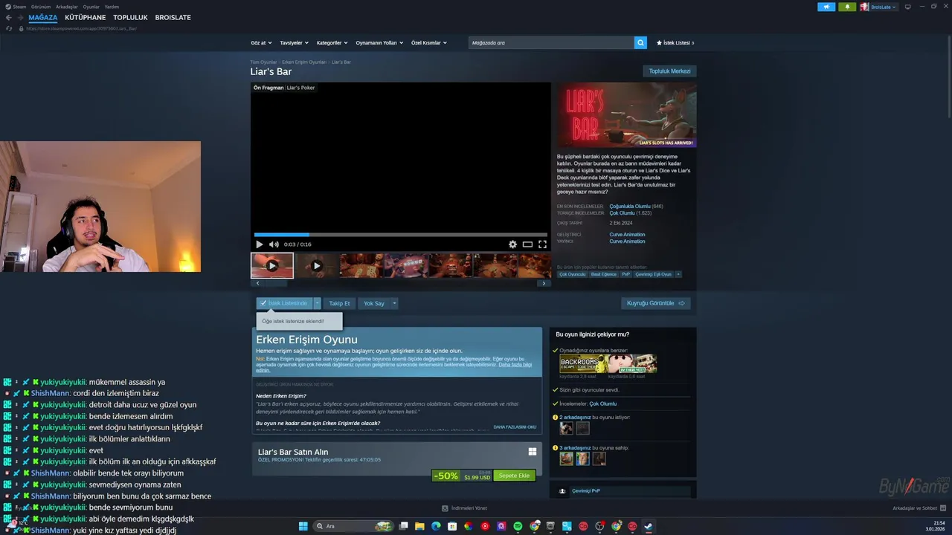Click Kuyruğu Görüntüle queue button
952x535 pixels.
[x=656, y=303]
